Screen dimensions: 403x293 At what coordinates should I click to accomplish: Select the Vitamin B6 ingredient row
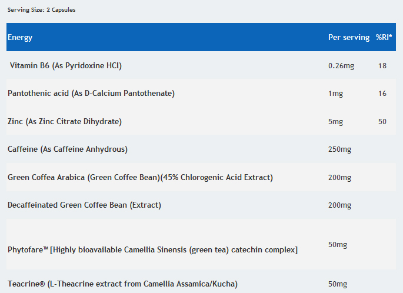click(66, 65)
